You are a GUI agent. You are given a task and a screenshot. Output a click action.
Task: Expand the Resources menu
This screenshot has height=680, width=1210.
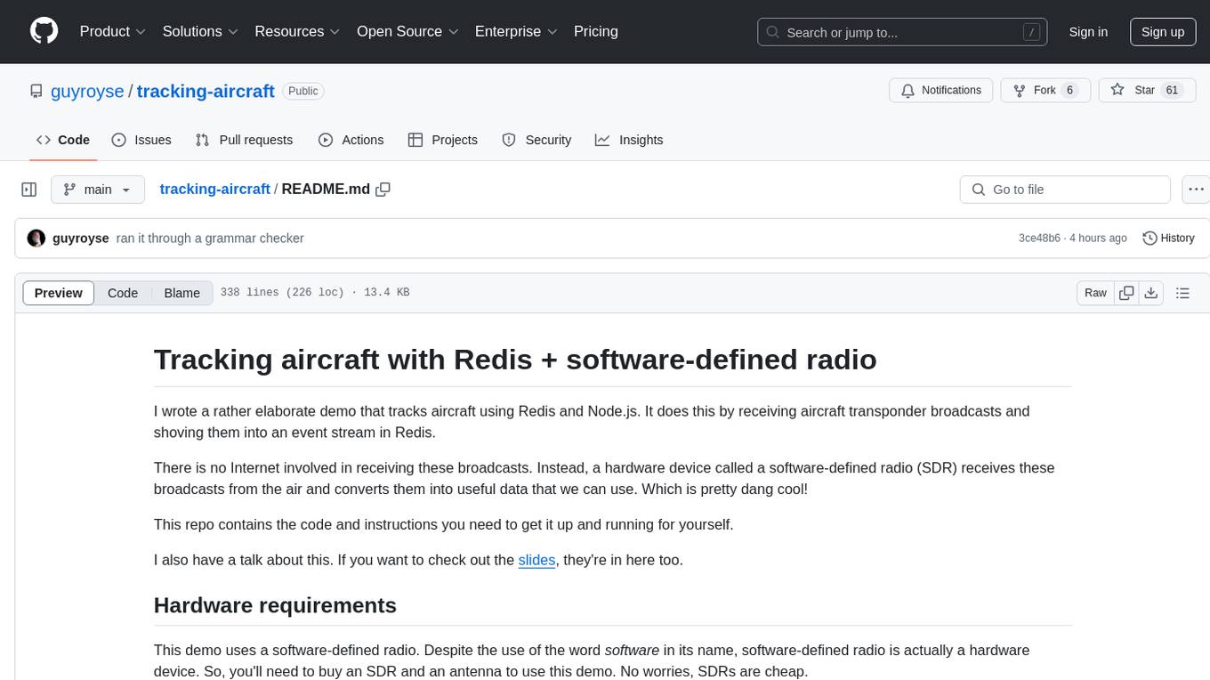coord(297,31)
